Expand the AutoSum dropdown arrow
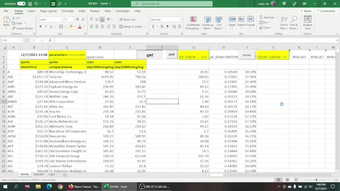340x191 pixels. [x=278, y=18]
